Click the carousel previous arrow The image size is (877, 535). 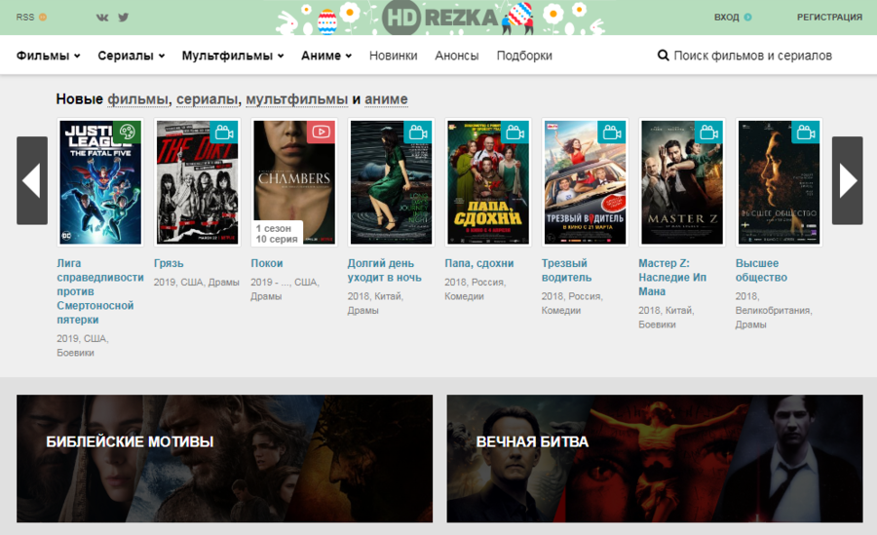point(32,180)
